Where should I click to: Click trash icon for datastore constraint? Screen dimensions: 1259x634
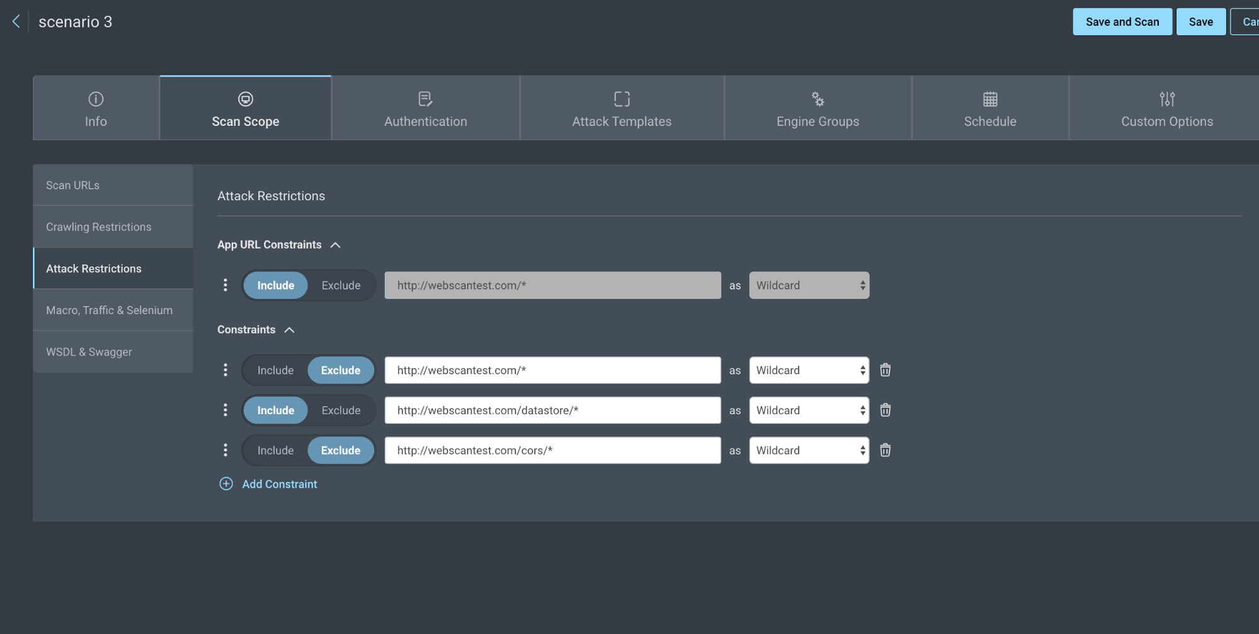[885, 410]
